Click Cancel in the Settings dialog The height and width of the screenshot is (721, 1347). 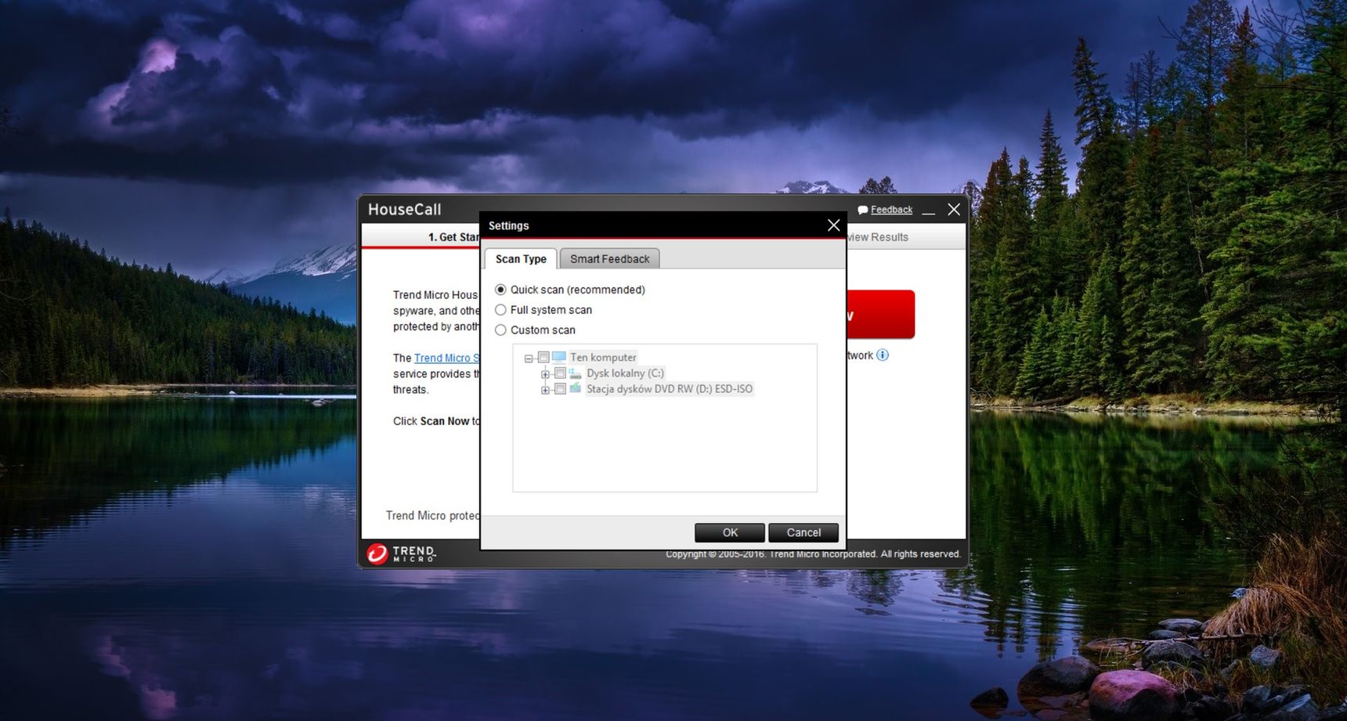(x=804, y=532)
